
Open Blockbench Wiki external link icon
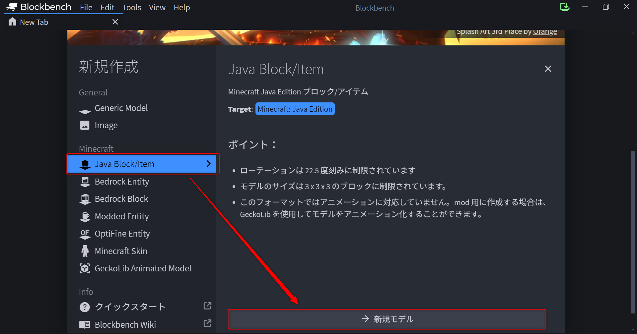coord(207,323)
